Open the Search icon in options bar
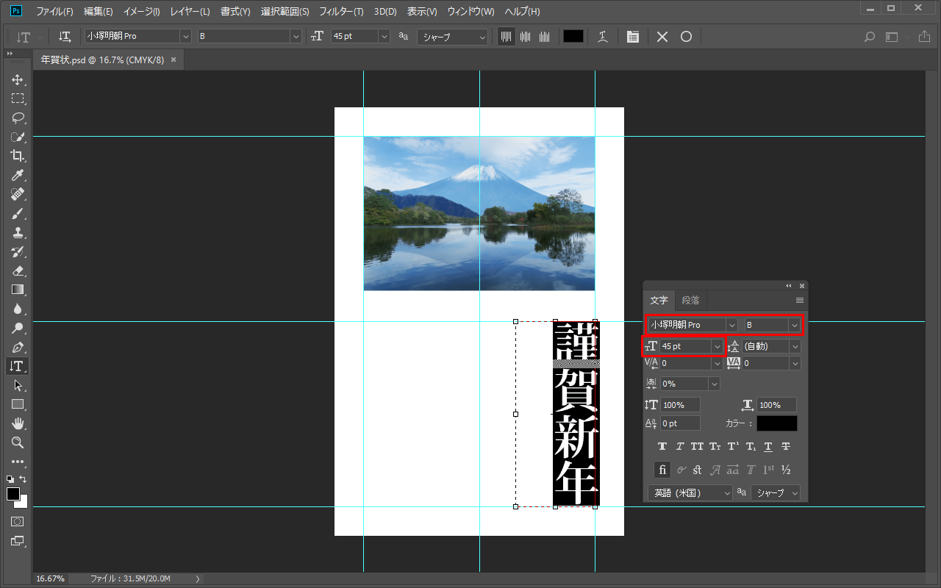Viewport: 941px width, 588px height. point(870,36)
